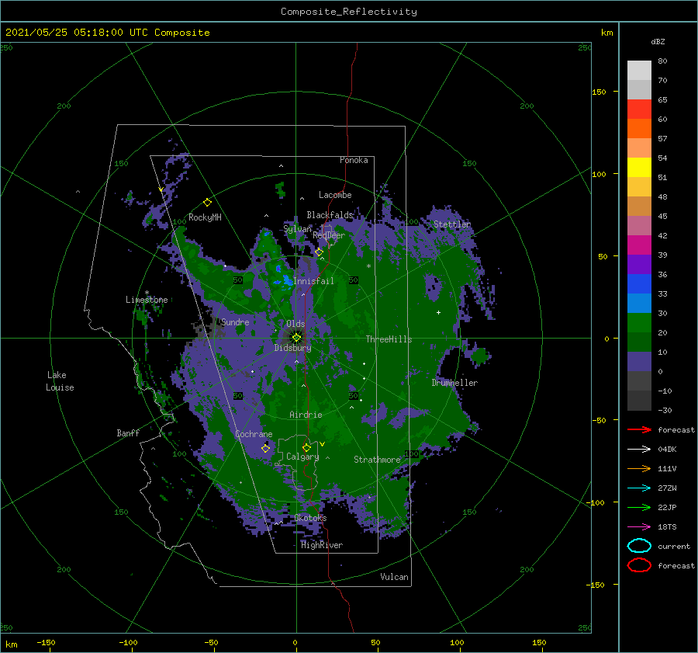This screenshot has height=653, width=698.
Task: Click the Innisfail city label
Action: coord(313,281)
